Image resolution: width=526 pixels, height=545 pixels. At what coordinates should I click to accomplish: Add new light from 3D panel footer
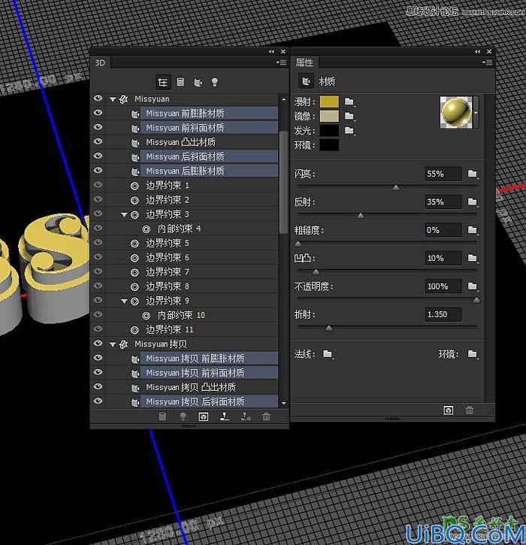[x=183, y=416]
